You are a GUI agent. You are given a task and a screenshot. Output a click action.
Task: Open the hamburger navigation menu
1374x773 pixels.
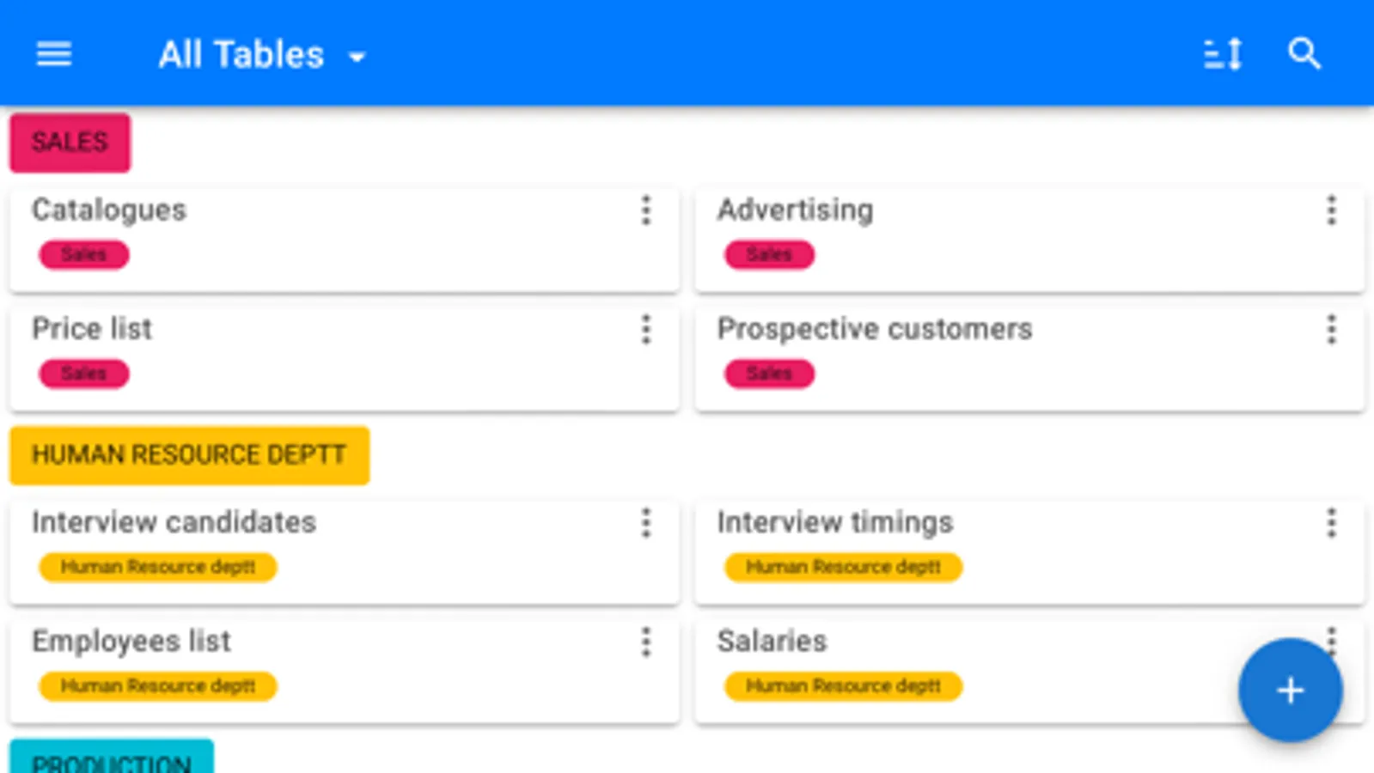click(53, 55)
